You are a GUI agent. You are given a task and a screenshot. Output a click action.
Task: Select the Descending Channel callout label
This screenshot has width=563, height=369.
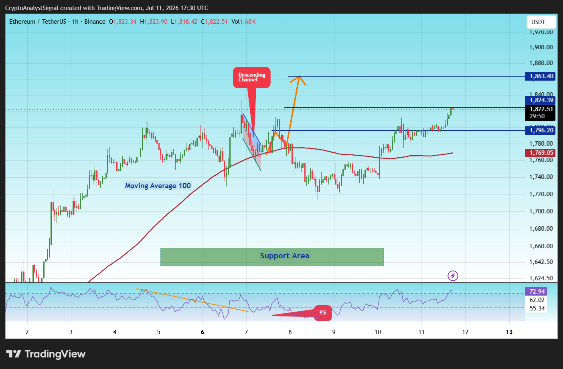point(252,77)
